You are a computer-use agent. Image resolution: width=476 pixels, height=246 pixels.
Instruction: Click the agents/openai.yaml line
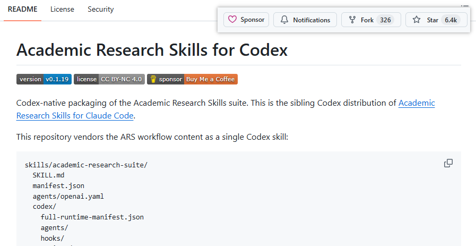pyautogui.click(x=68, y=196)
